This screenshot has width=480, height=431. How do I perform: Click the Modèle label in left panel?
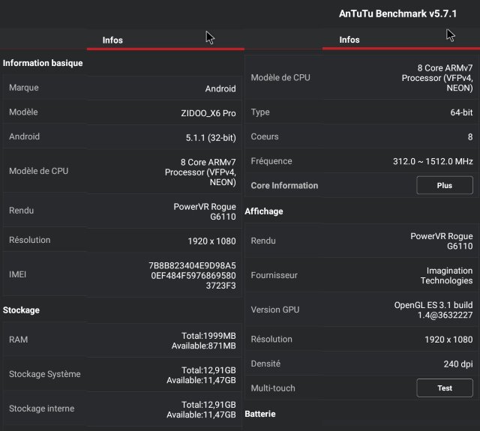[23, 112]
